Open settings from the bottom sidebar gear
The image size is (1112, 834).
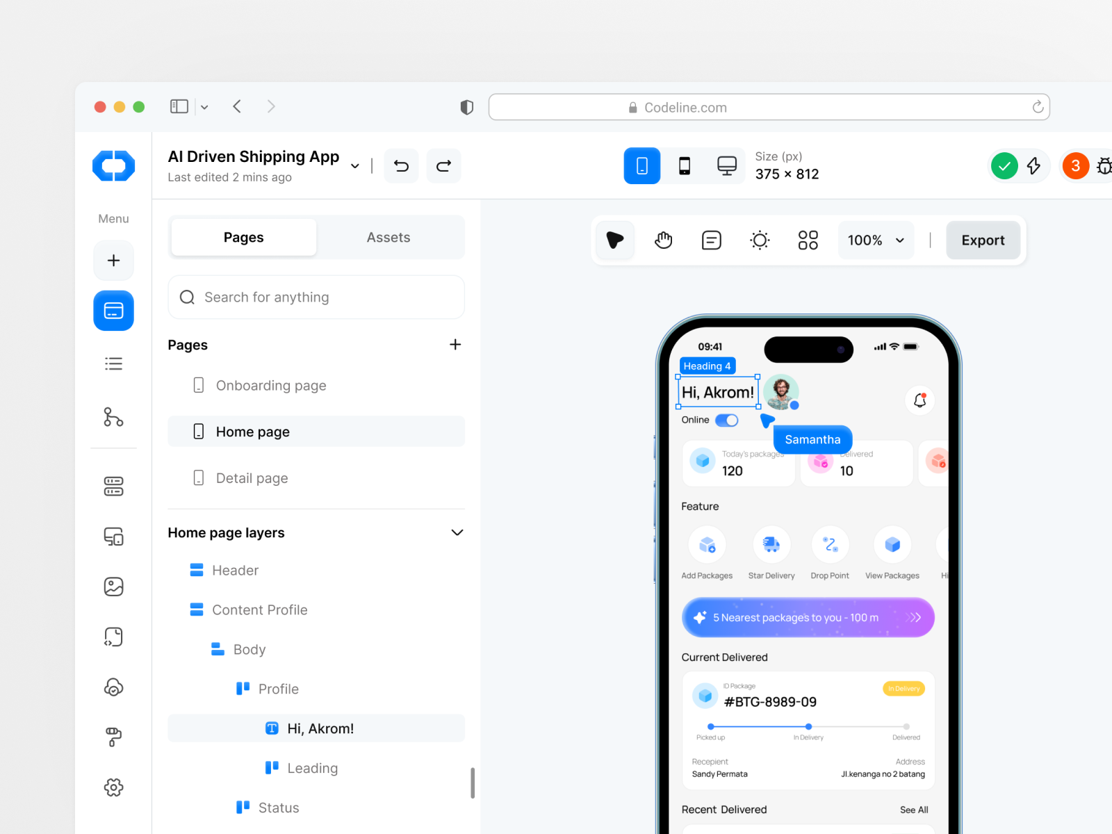click(113, 787)
